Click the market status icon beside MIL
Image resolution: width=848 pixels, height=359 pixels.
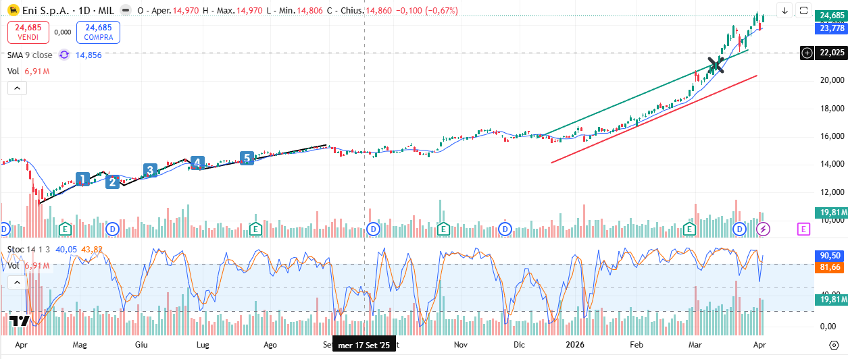click(x=125, y=11)
